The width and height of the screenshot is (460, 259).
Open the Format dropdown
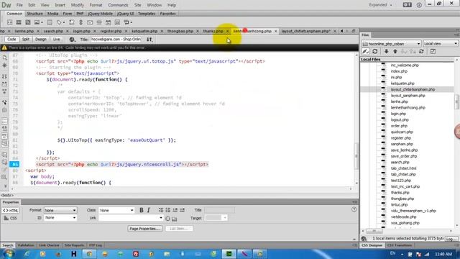click(60, 210)
